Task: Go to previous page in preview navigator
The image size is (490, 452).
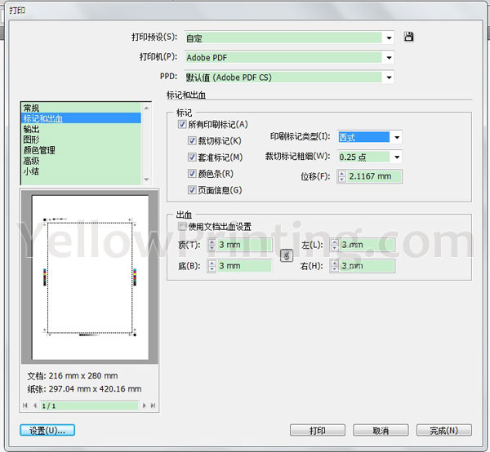Action: [34, 405]
